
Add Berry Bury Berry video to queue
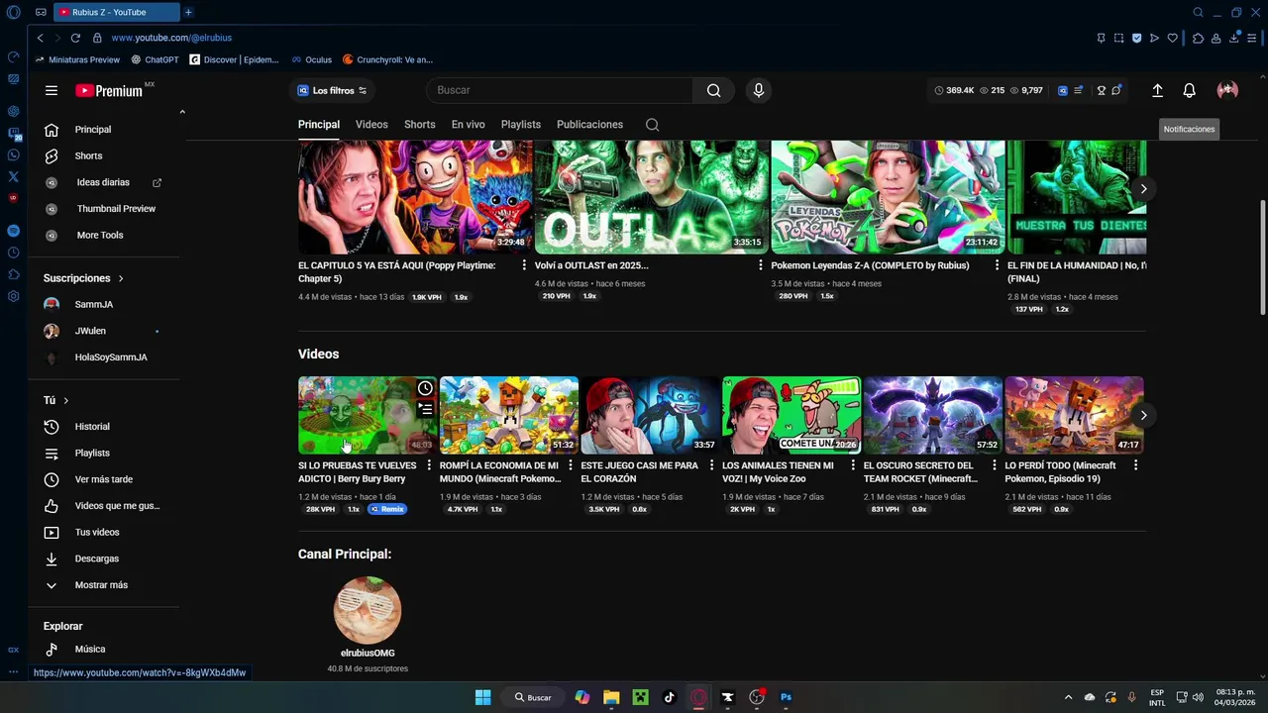pyautogui.click(x=425, y=409)
